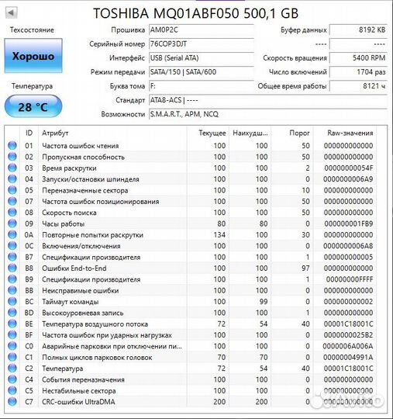Select the interface field USB (Serial ATA)
This screenshot has width=393, height=419.
[x=202, y=57]
